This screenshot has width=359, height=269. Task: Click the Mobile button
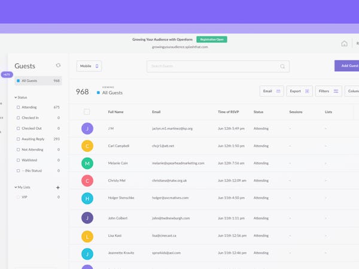click(x=89, y=66)
